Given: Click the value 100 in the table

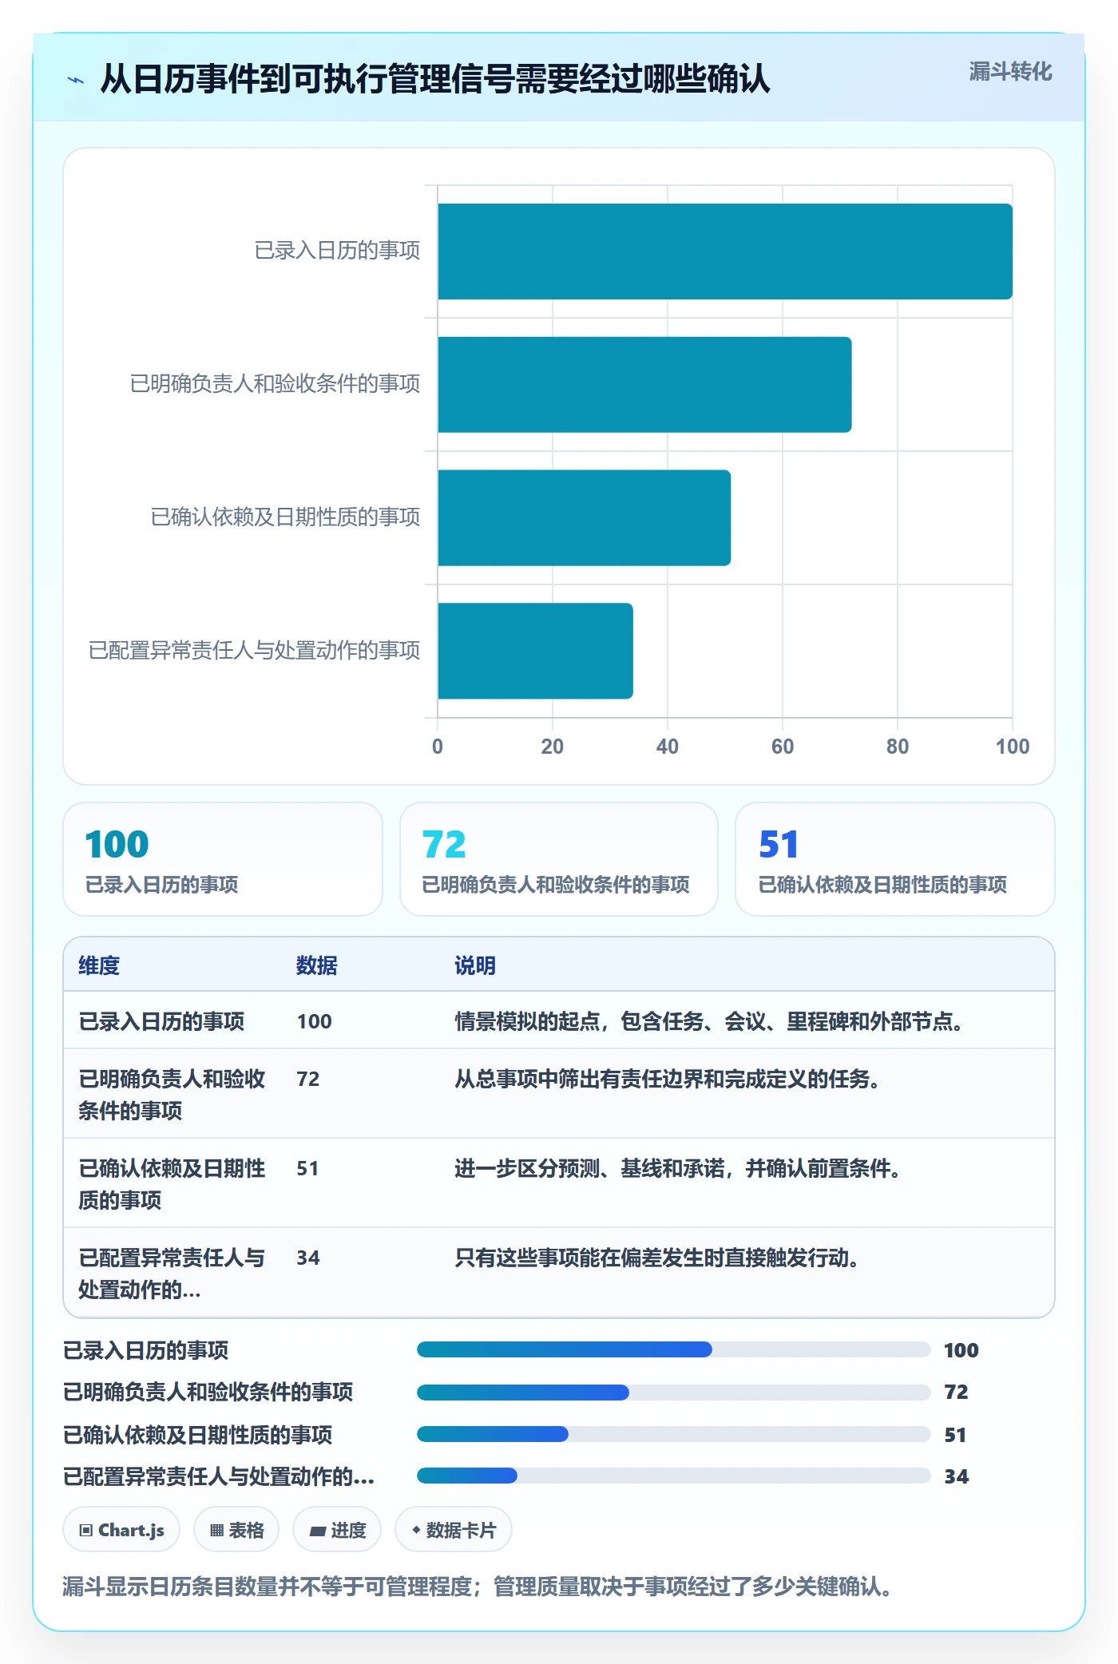Looking at the screenshot, I should coord(314,1021).
